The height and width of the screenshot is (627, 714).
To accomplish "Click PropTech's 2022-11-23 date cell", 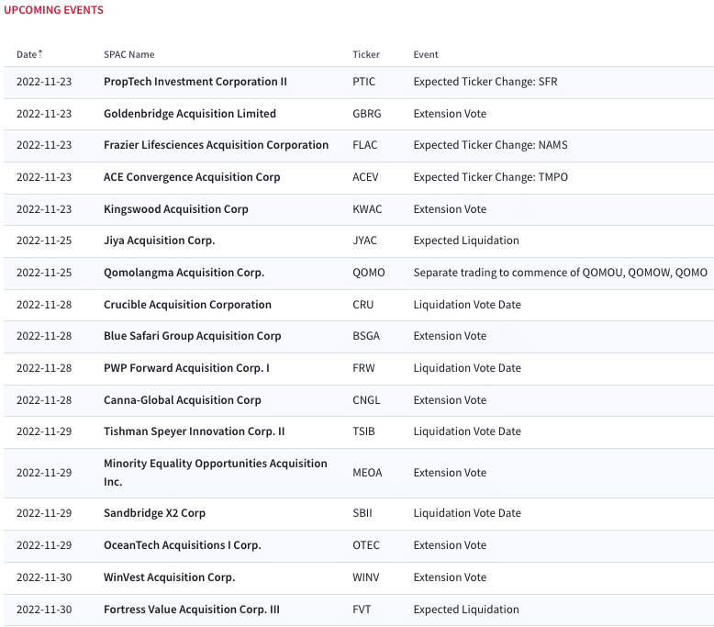I will pos(44,82).
